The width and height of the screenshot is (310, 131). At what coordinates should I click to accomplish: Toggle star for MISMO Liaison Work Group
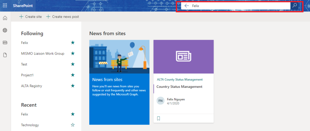click(73, 53)
